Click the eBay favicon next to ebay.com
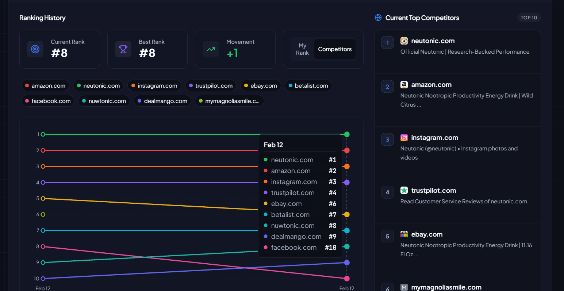This screenshot has height=291, width=564. 404,234
